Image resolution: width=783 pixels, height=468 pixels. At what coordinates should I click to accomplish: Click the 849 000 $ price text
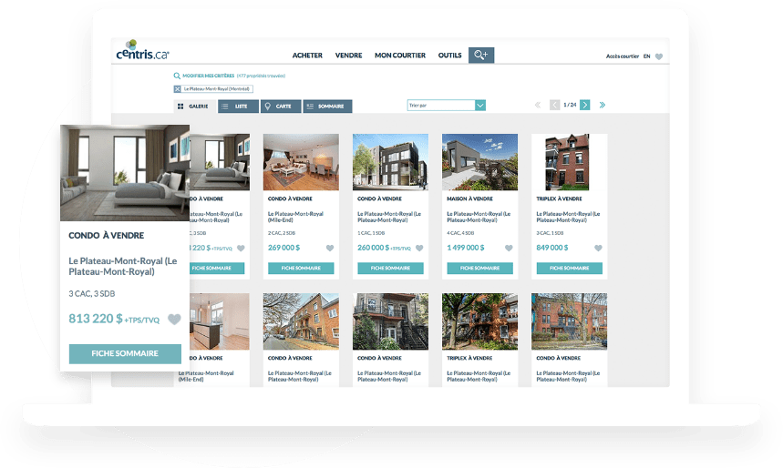coord(552,248)
